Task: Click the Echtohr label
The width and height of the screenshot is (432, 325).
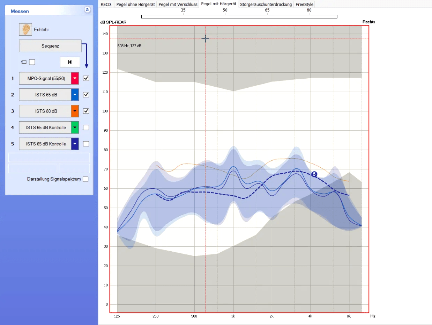Action: point(42,30)
